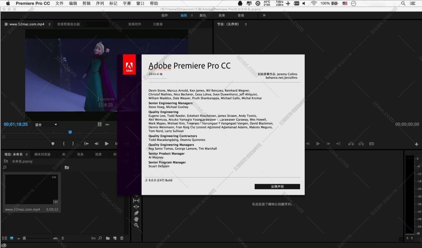Open Project panel menu next to 未命名
The image size is (422, 248).
click(27, 154)
